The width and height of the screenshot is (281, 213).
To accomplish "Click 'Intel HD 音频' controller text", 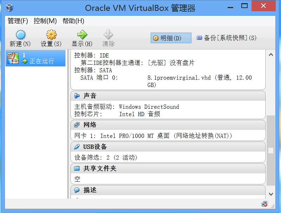I will coord(139,114).
